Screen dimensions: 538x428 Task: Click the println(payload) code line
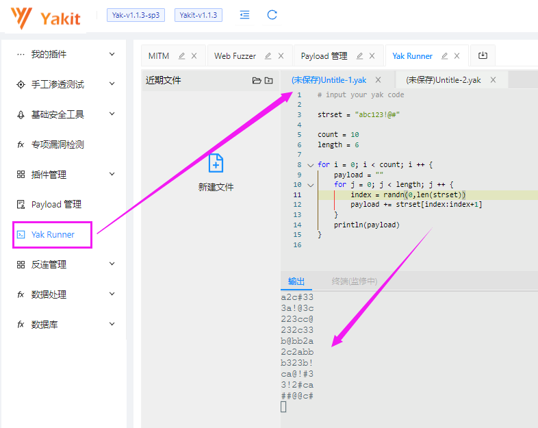point(367,225)
